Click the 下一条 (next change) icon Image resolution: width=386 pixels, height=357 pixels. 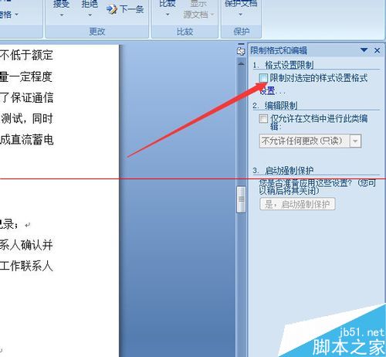click(x=112, y=9)
